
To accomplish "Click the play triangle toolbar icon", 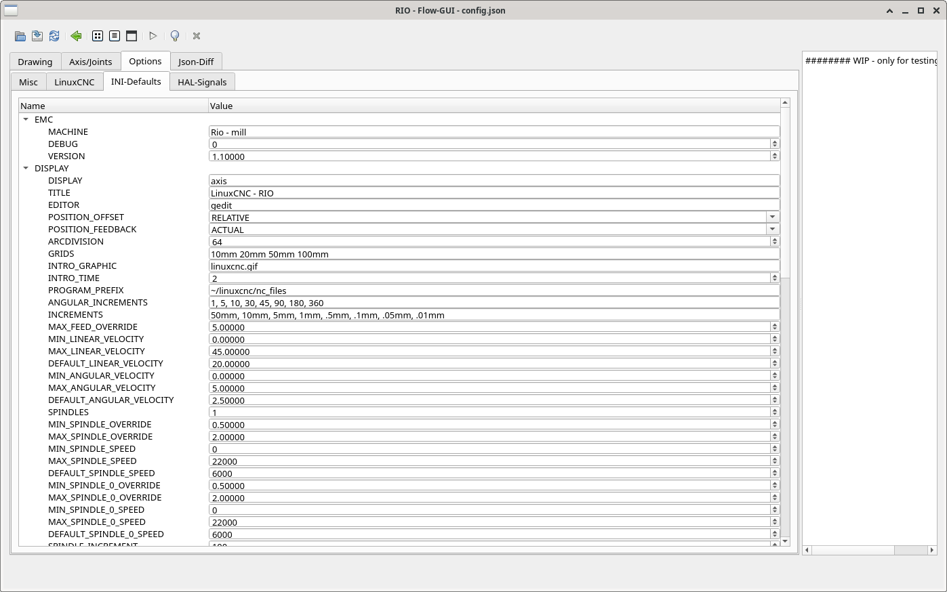I will pos(153,36).
